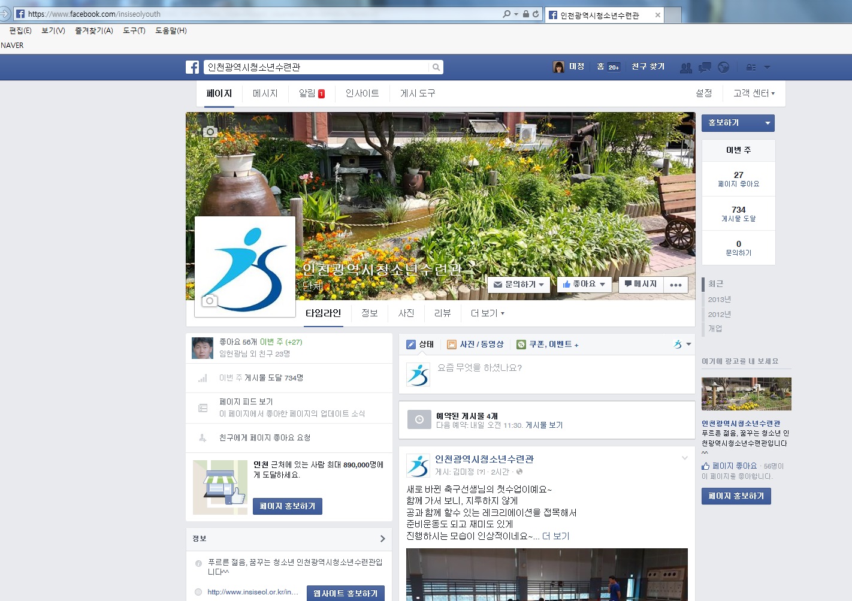
Task: Click the 게시물 보기 link
Action: [544, 425]
